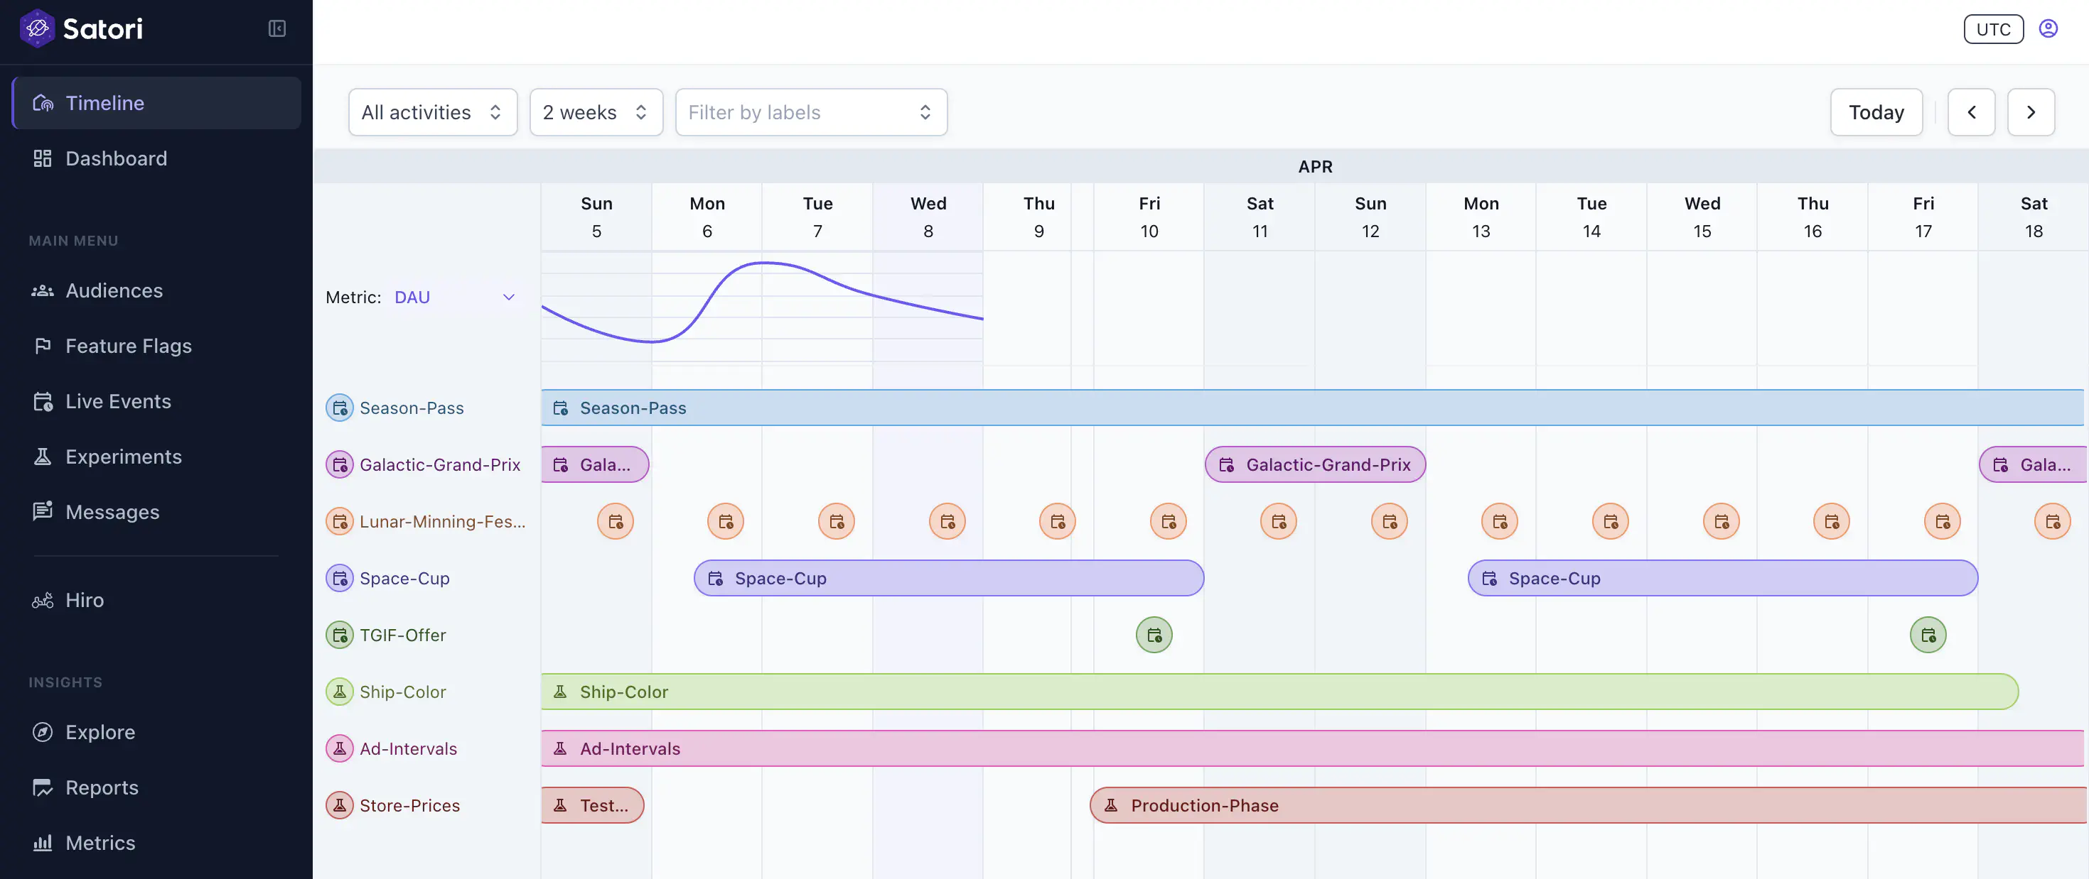Select the Live Events calendar icon
Image resolution: width=2089 pixels, height=879 pixels.
pos(43,401)
